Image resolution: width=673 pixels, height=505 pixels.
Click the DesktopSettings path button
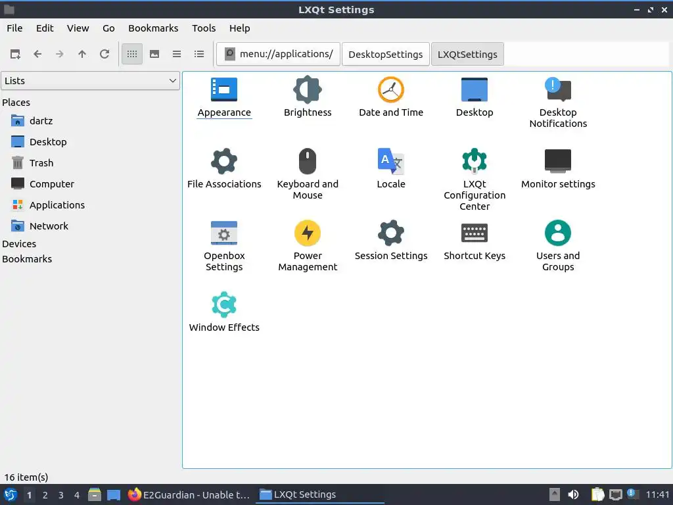(x=385, y=54)
